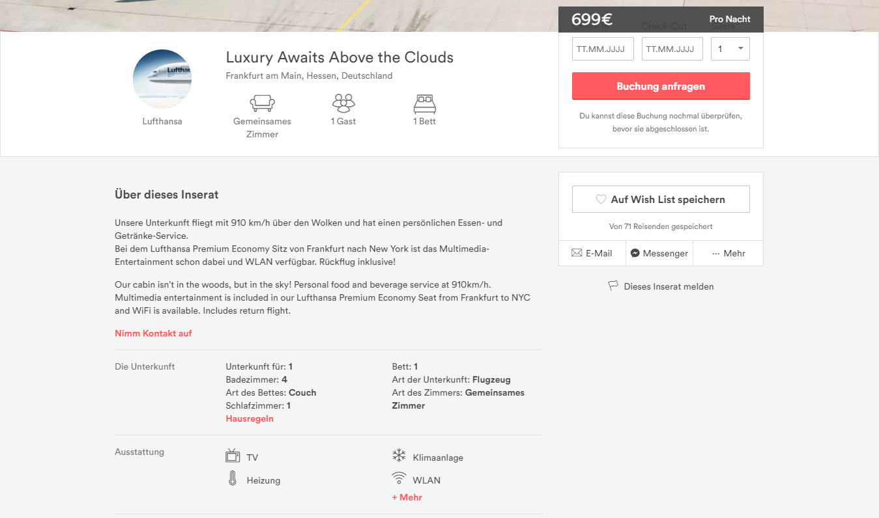The width and height of the screenshot is (879, 518).
Task: Click the Check-Out date field
Action: [672, 49]
